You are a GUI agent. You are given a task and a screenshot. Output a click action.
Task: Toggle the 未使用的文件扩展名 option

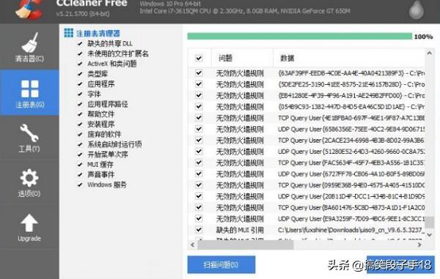(x=80, y=53)
